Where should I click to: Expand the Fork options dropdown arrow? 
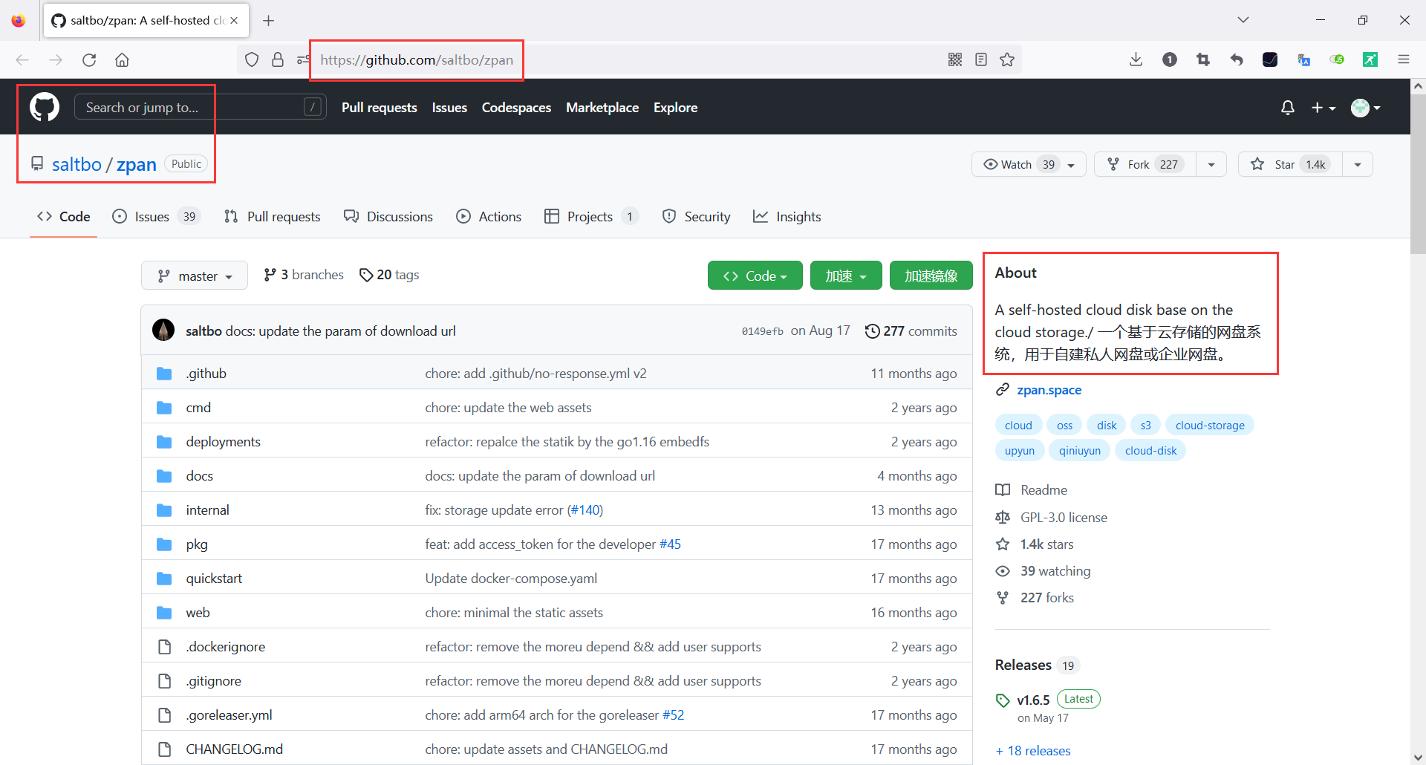1211,164
